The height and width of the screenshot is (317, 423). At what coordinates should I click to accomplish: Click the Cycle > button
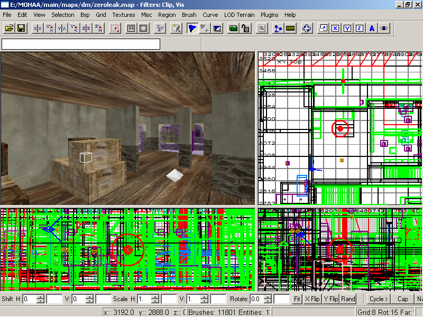[x=379, y=299]
